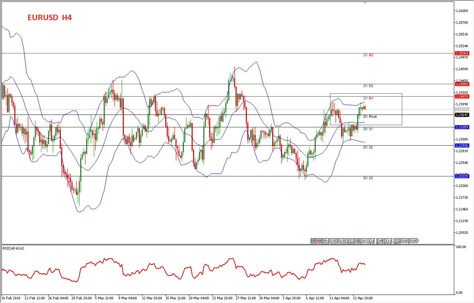Viewport: 474px width, 303px height.
Task: Click the 13 Apr 20:00 time label
Action: click(363, 298)
